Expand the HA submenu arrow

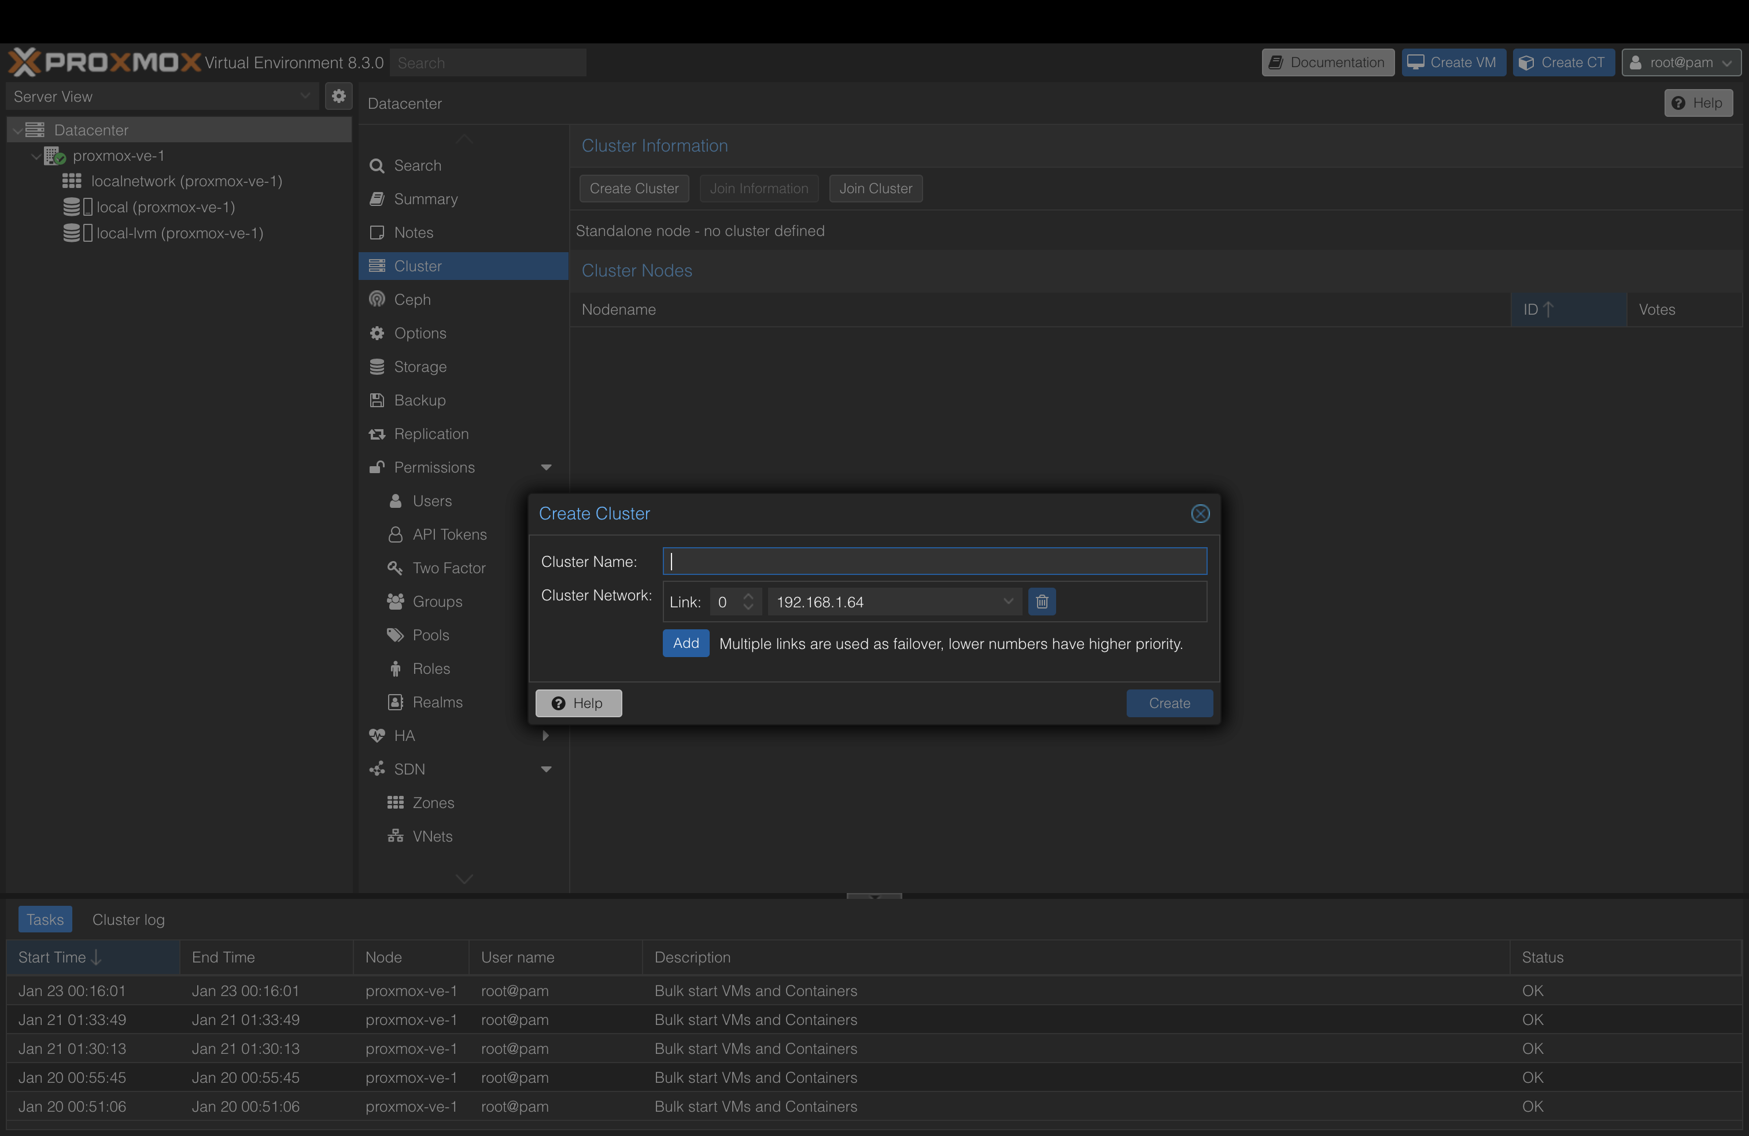point(545,736)
